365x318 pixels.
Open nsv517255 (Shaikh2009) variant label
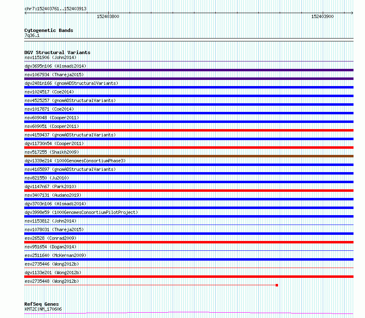[x=52, y=152]
